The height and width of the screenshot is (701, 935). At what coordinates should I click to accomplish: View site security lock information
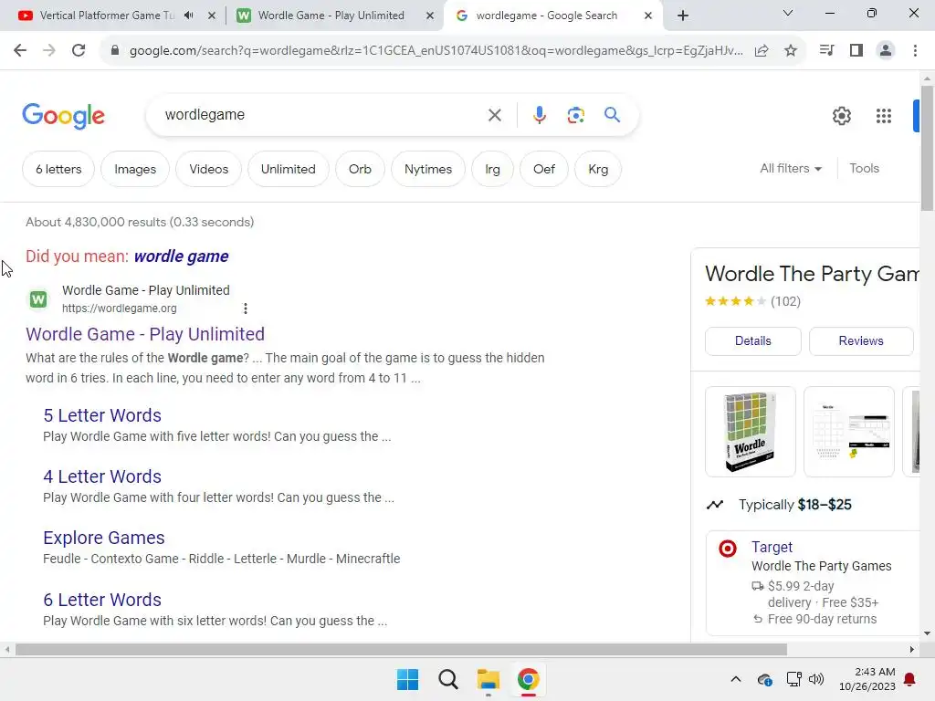tap(115, 51)
